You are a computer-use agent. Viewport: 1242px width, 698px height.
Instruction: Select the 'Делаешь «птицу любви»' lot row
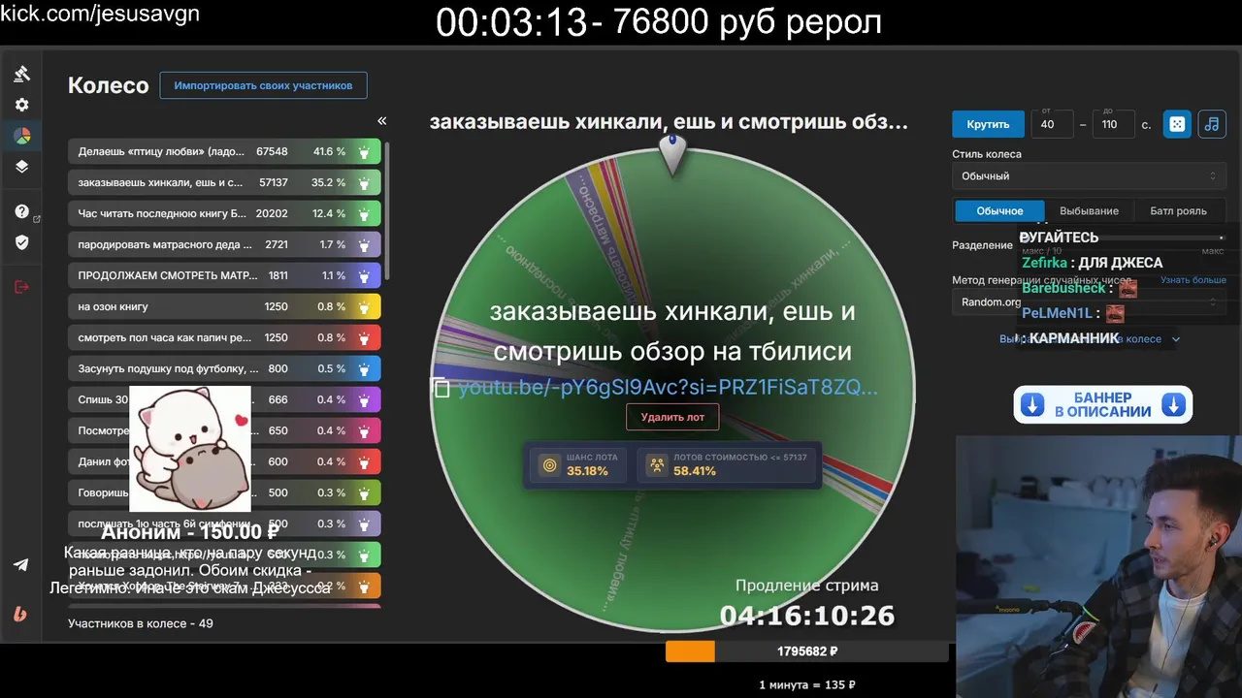(x=224, y=152)
